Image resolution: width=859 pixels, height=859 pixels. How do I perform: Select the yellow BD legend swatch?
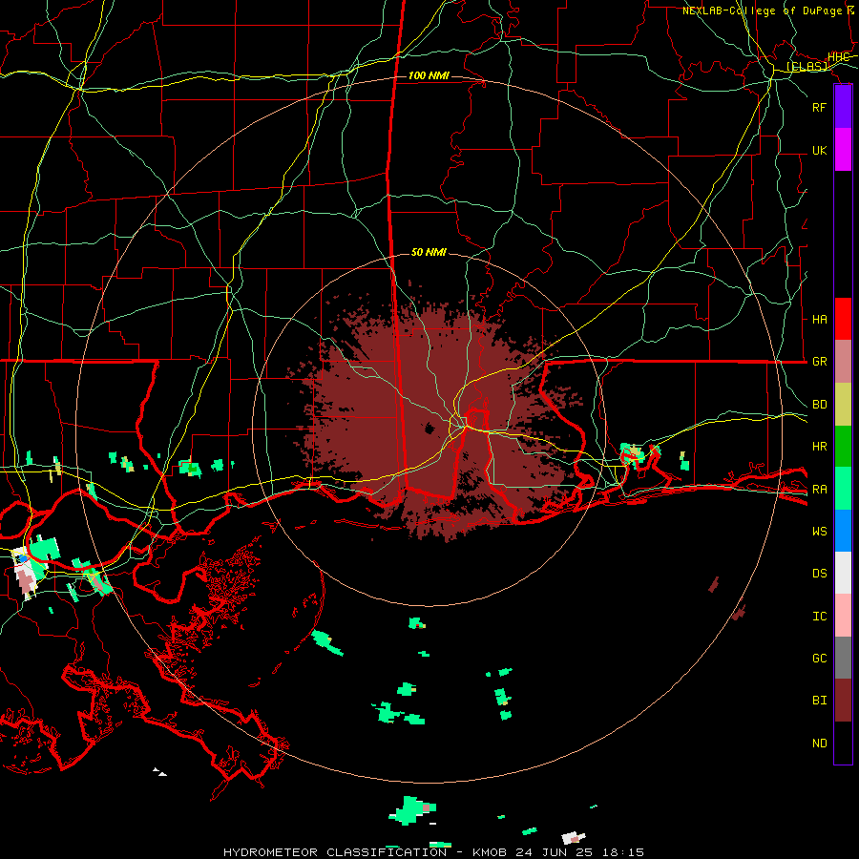843,405
